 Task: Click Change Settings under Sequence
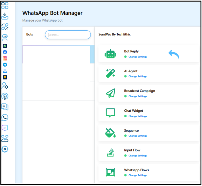click(138, 136)
